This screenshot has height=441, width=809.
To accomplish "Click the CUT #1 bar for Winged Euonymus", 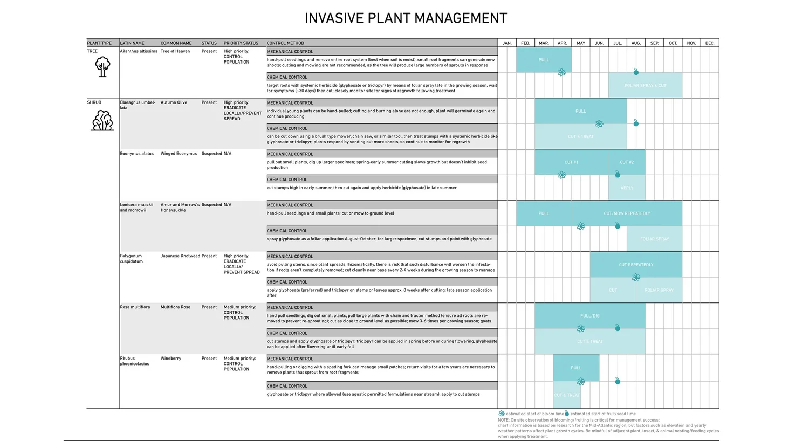I will tap(571, 162).
